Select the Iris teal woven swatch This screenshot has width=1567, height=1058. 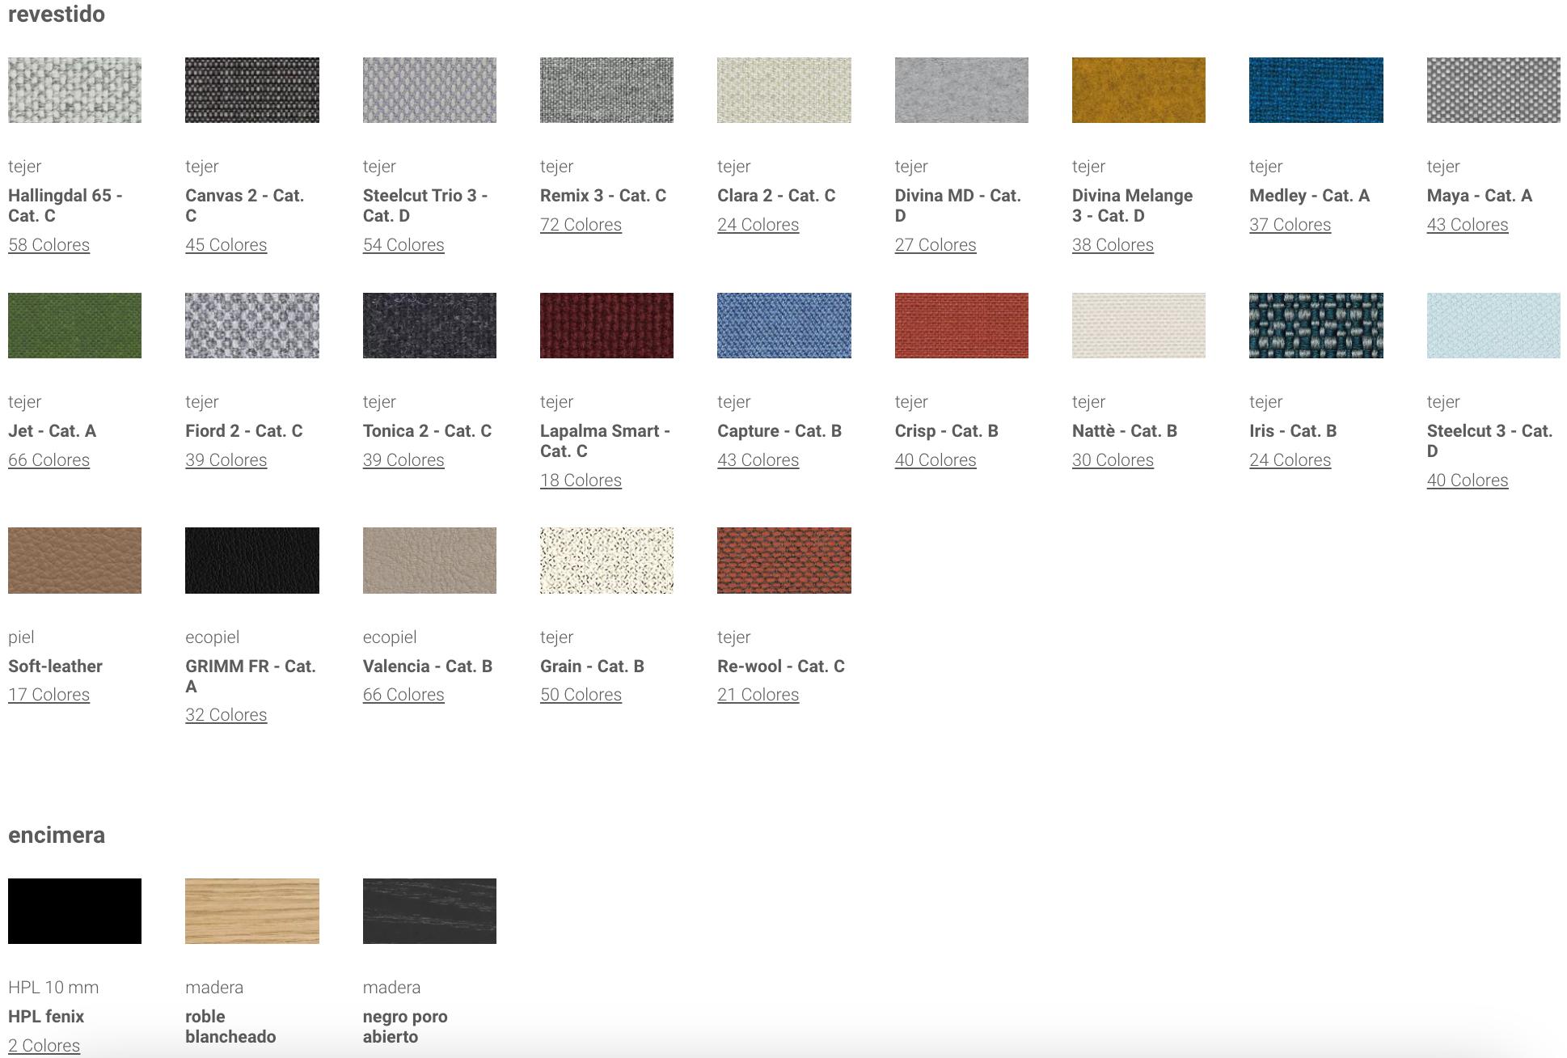(1316, 325)
